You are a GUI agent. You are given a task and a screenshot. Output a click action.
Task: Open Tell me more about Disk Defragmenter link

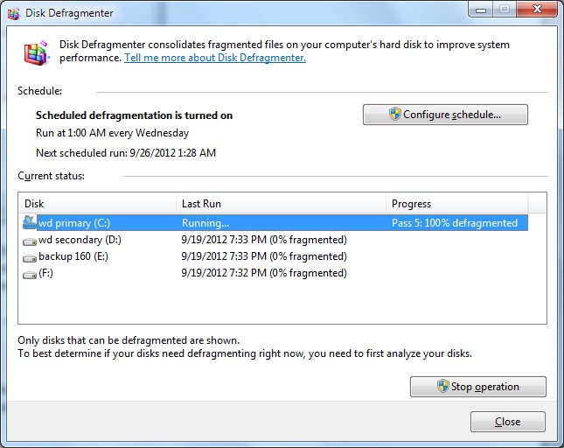click(x=215, y=58)
